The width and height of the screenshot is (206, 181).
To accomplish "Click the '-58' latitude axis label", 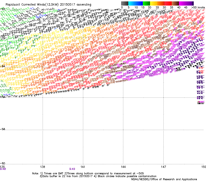I will (3, 129).
